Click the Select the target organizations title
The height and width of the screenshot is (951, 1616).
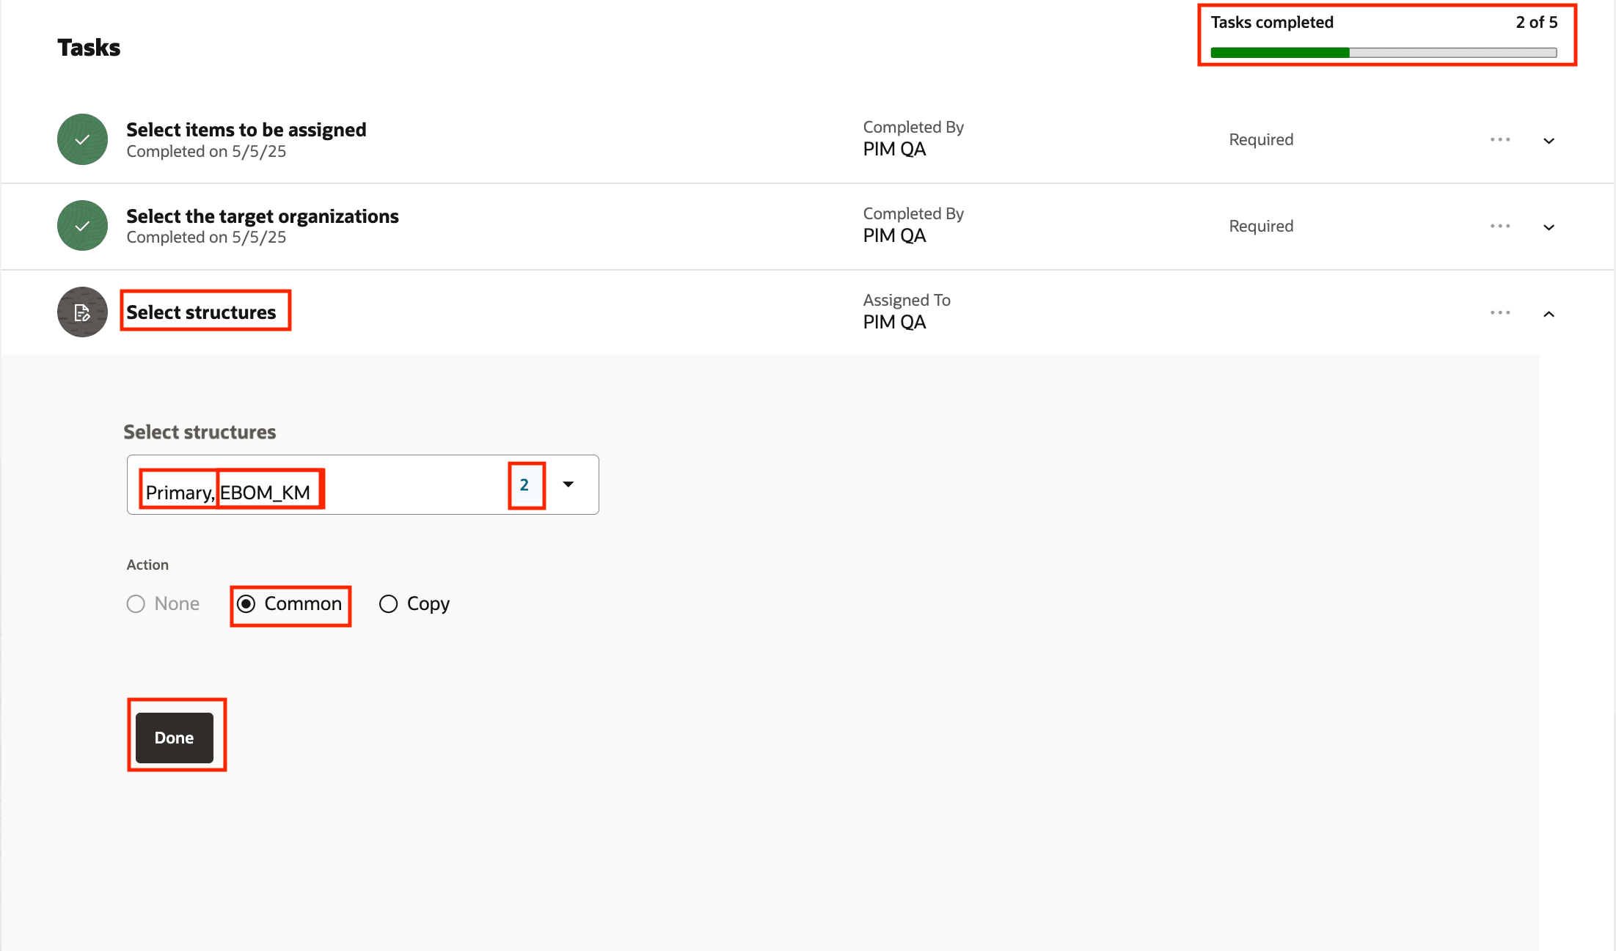pos(263,216)
